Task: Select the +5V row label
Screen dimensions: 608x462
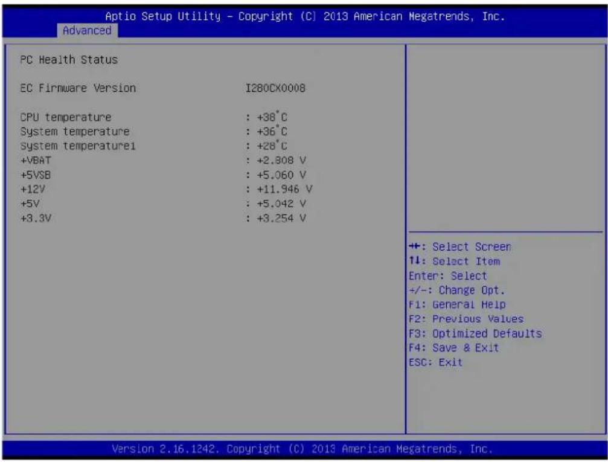Action: click(x=30, y=204)
